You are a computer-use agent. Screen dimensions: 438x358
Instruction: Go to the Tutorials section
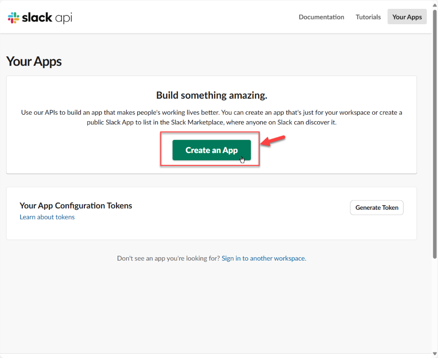[x=368, y=17]
